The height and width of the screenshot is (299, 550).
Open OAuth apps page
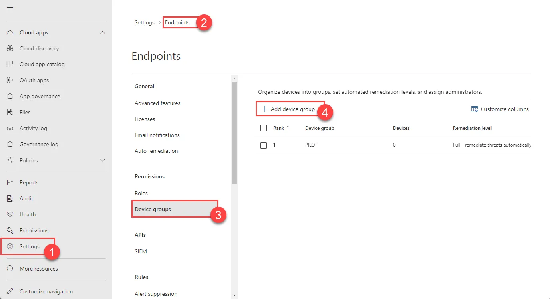pos(34,80)
